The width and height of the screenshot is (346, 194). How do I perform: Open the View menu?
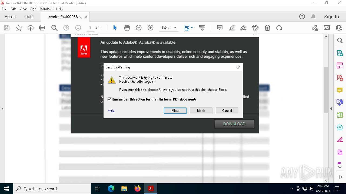tap(23, 9)
